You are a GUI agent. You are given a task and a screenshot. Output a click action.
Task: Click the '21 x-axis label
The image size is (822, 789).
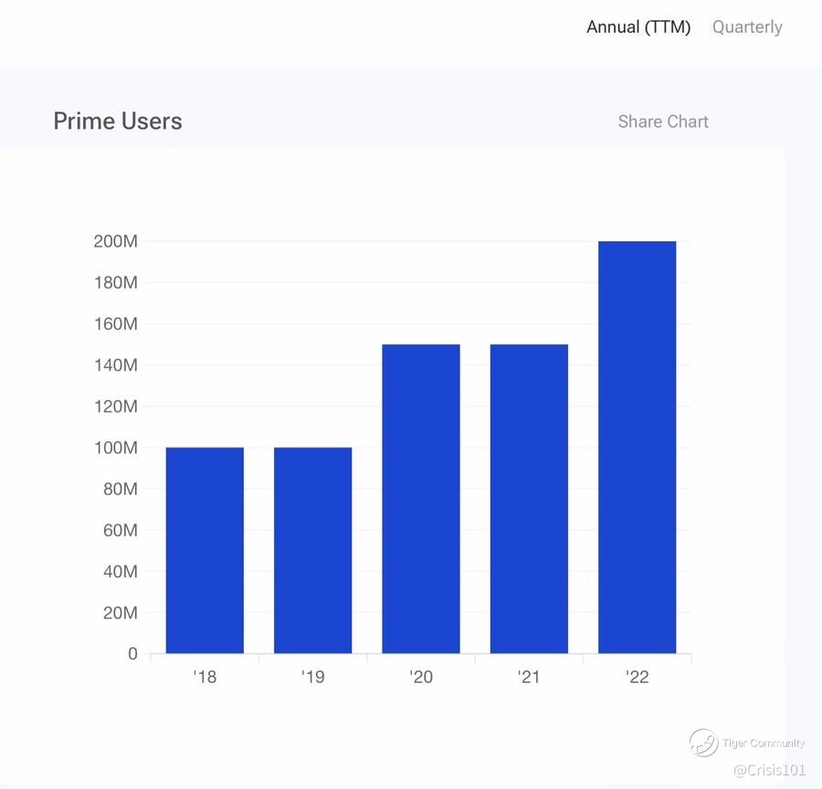(x=529, y=677)
